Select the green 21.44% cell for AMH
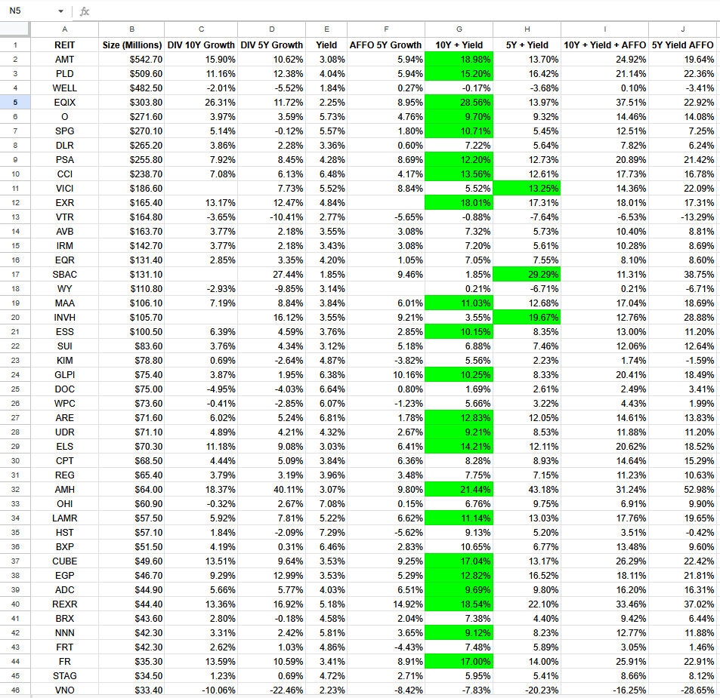Screen dimensions: 720x698 [x=459, y=489]
